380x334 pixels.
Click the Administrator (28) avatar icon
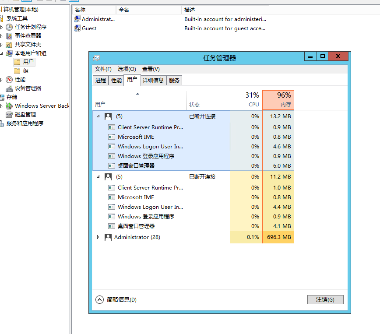click(108, 237)
